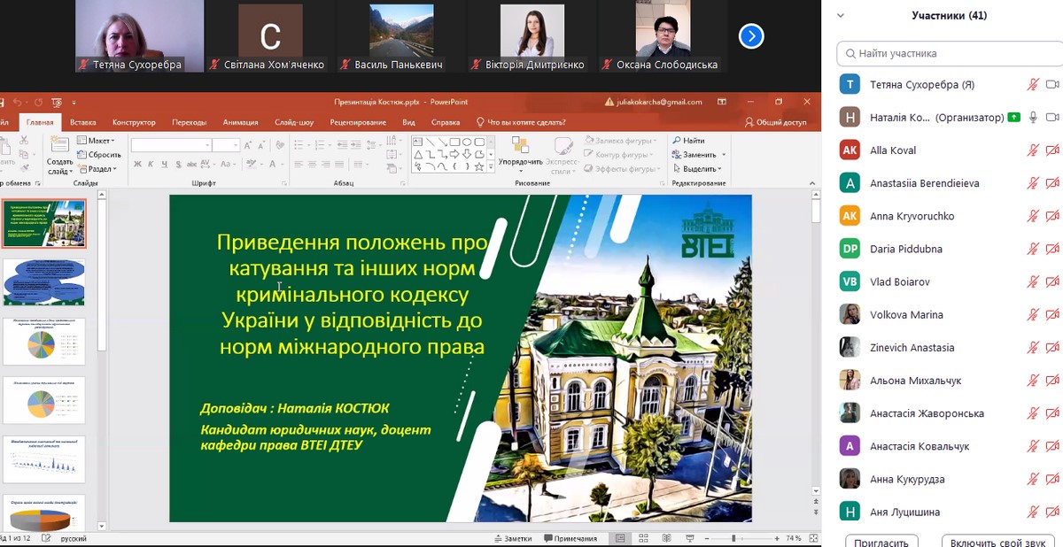The image size is (1063, 547).
Task: Toggle Заметки (Notes) pane in status bar
Action: pyautogui.click(x=513, y=538)
